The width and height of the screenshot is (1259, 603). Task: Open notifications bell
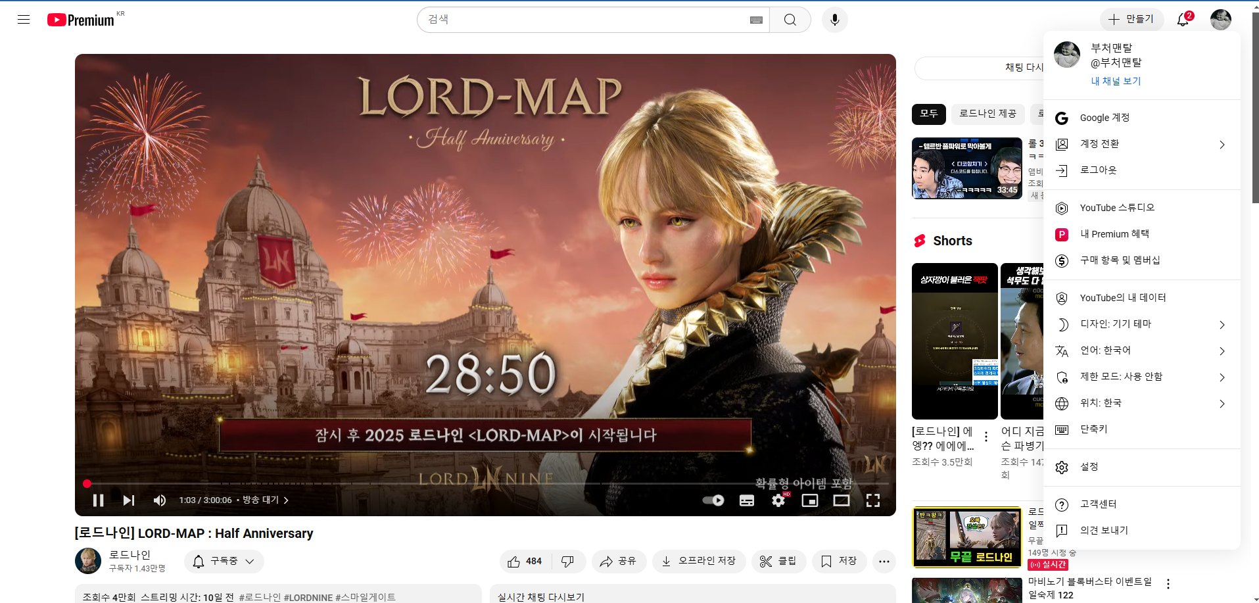1183,20
